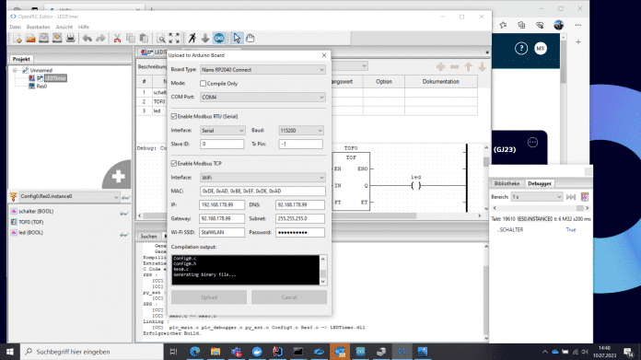
Task: Click the IP address input field
Action: coord(222,204)
